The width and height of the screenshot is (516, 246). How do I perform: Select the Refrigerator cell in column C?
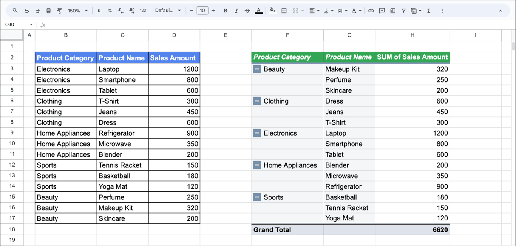point(122,133)
